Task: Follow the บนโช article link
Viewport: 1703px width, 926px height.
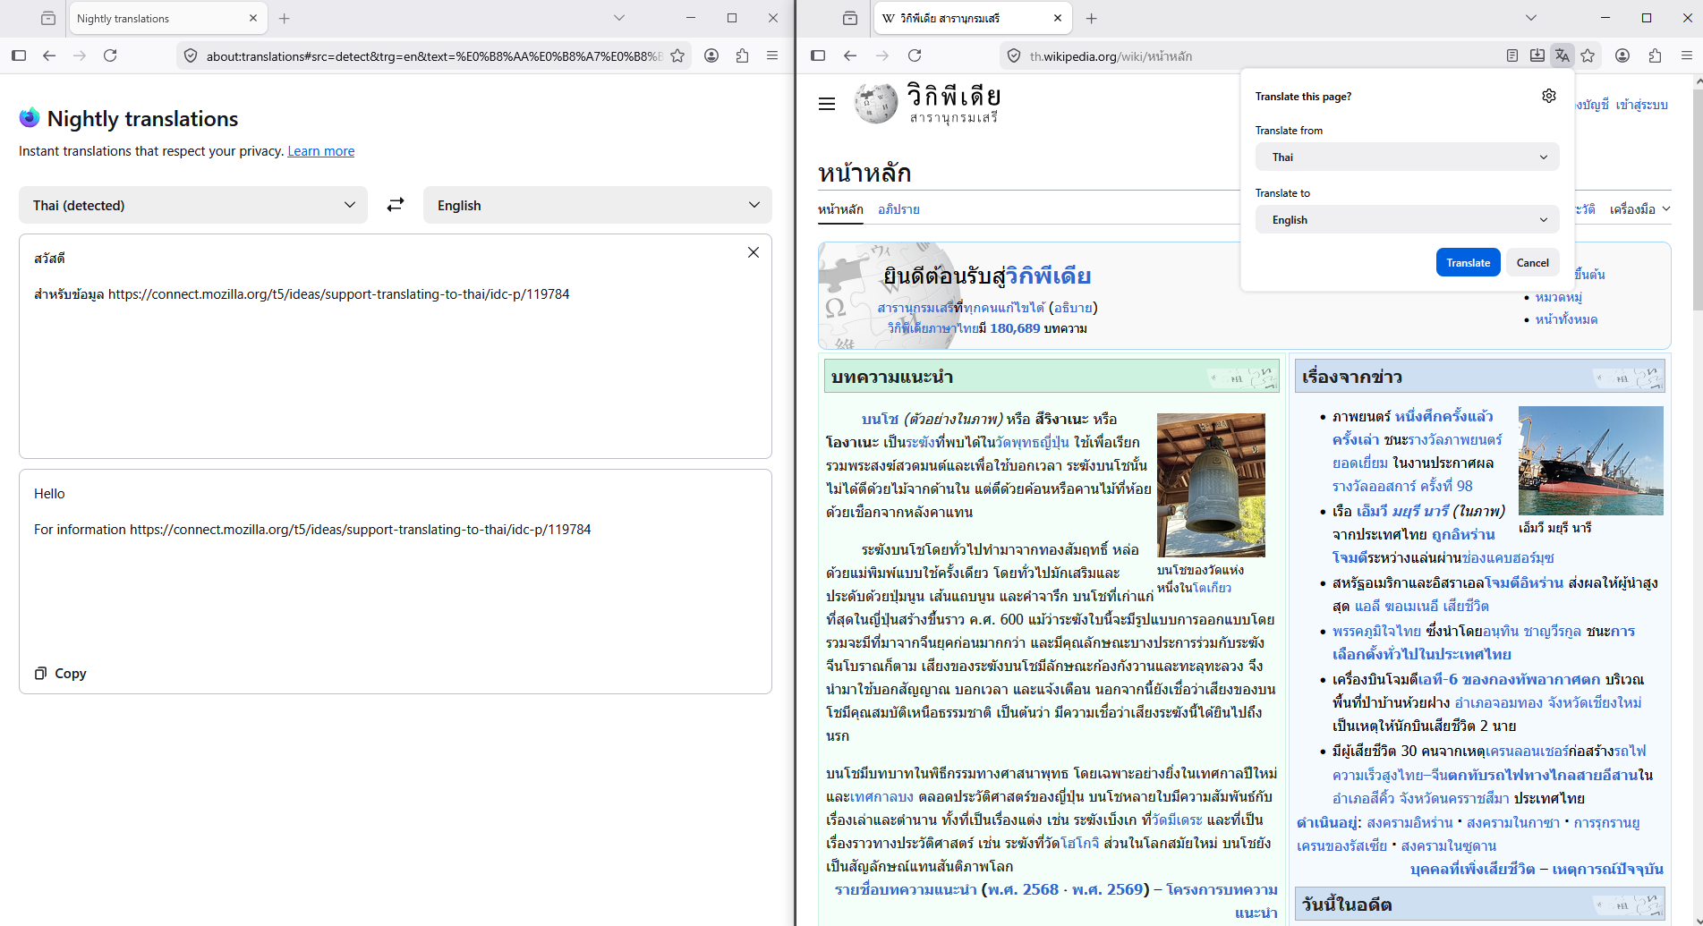Action: pos(880,419)
